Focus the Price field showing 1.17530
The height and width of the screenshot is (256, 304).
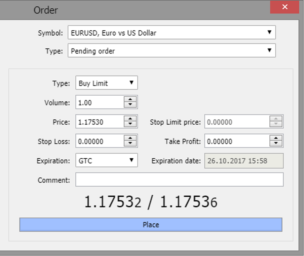(x=100, y=122)
